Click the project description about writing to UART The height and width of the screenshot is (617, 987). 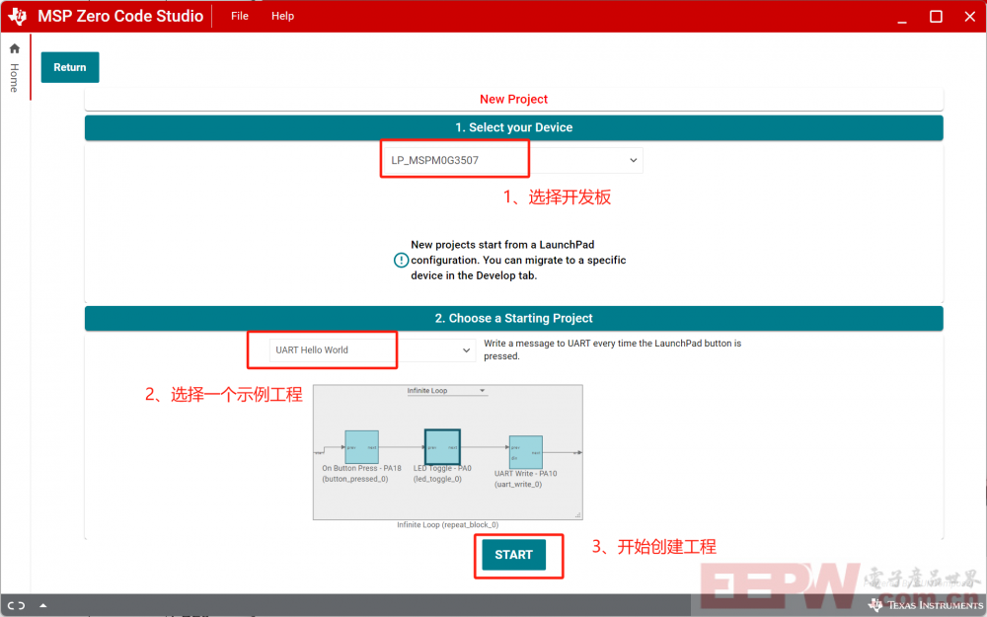click(613, 350)
